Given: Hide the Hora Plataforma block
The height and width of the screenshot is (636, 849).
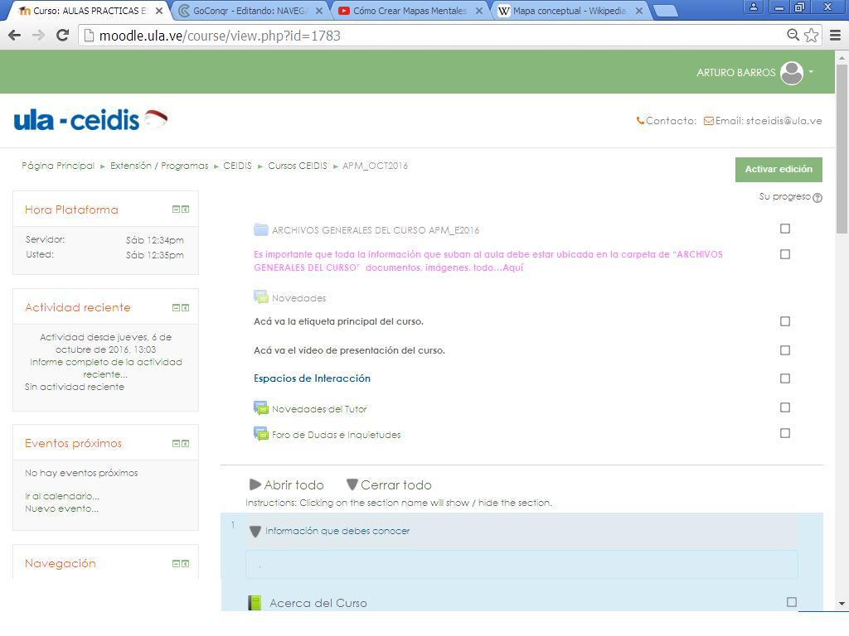Looking at the screenshot, I should [x=176, y=210].
